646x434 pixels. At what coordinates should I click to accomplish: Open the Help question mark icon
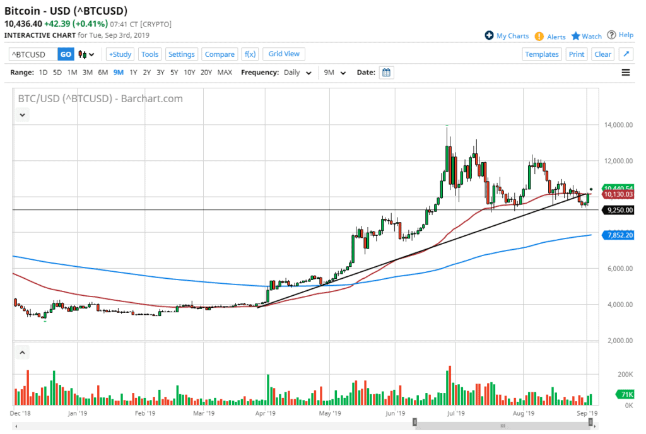click(611, 35)
